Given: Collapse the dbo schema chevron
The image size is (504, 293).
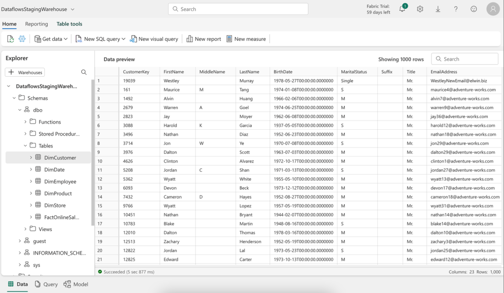Looking at the screenshot, I should [x=20, y=110].
